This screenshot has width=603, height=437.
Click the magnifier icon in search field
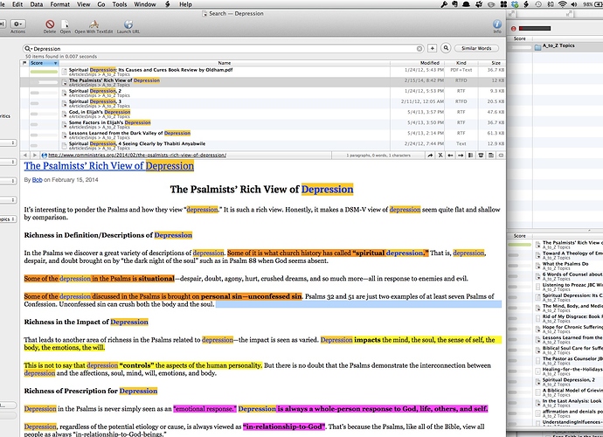29,48
